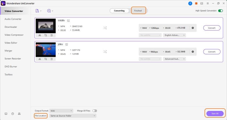The image size is (227, 120).
Task: Click the add files icon in toolbar
Action: pos(37,11)
